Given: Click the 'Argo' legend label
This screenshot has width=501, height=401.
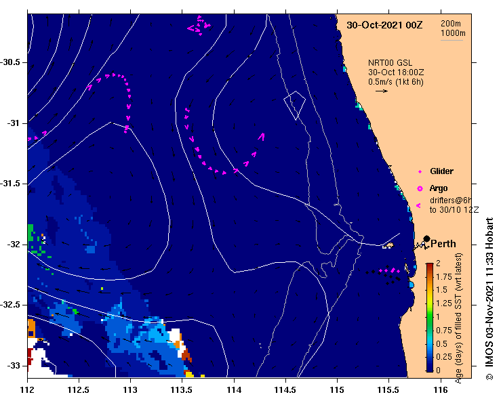Looking at the screenshot, I should pos(439,188).
